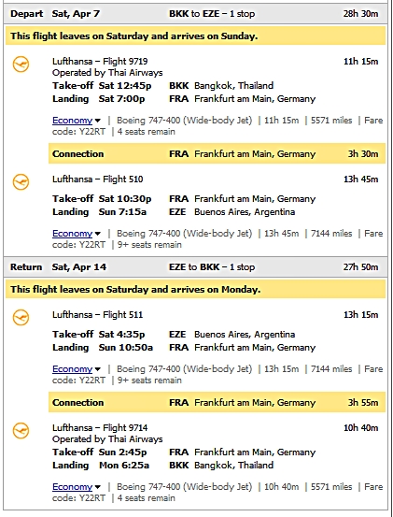The width and height of the screenshot is (393, 517).
Task: Click the arrives on Monday notice banner
Action: point(195,289)
